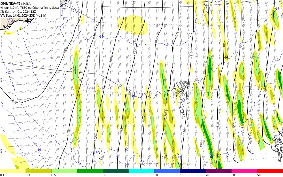Click the light green 0.5 legend swatch

(x=64, y=171)
